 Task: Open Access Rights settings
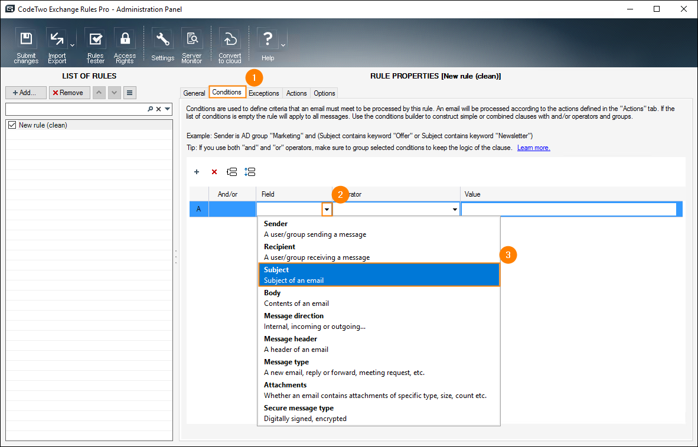click(x=125, y=46)
